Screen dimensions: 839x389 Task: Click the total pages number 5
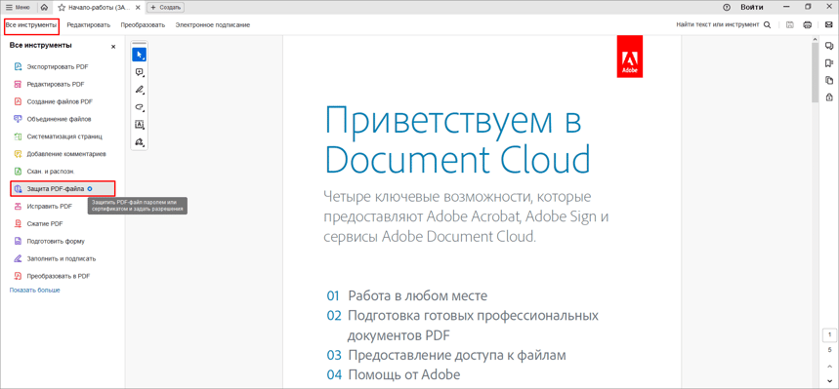point(829,350)
